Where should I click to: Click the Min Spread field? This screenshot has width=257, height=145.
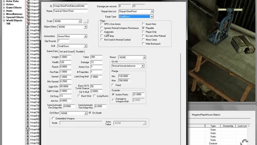[65, 81]
